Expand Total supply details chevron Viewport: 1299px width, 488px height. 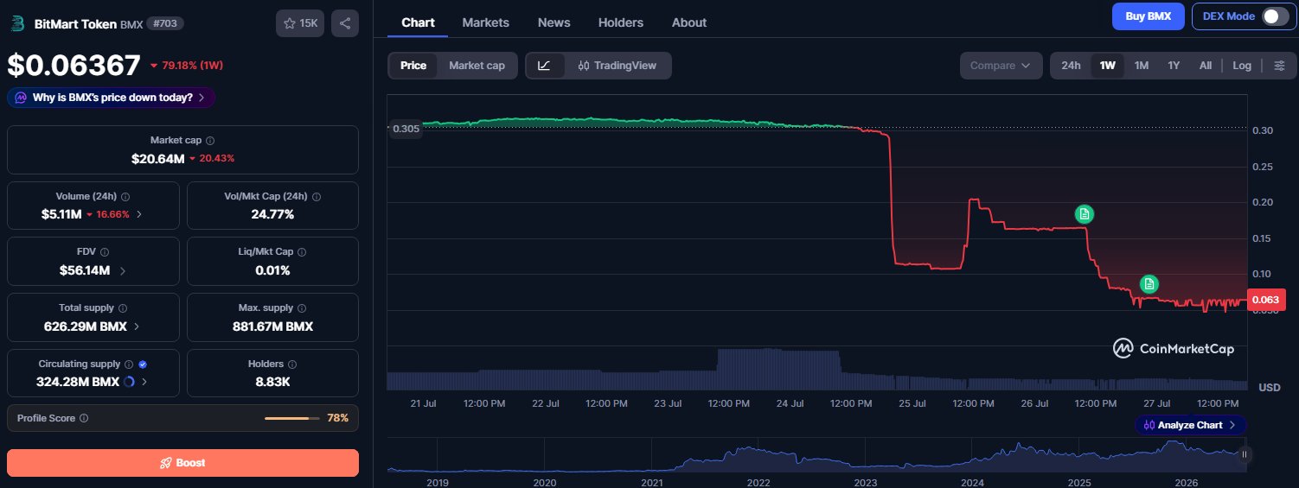[x=138, y=326]
